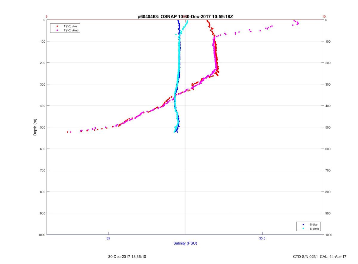Click the 'T (°C) dive' legend entry
The height and width of the screenshot is (264, 358).
pyautogui.click(x=70, y=26)
